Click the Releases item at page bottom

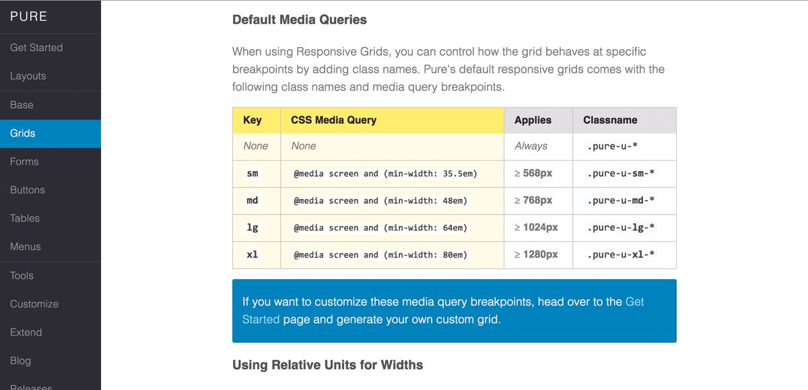pos(30,386)
